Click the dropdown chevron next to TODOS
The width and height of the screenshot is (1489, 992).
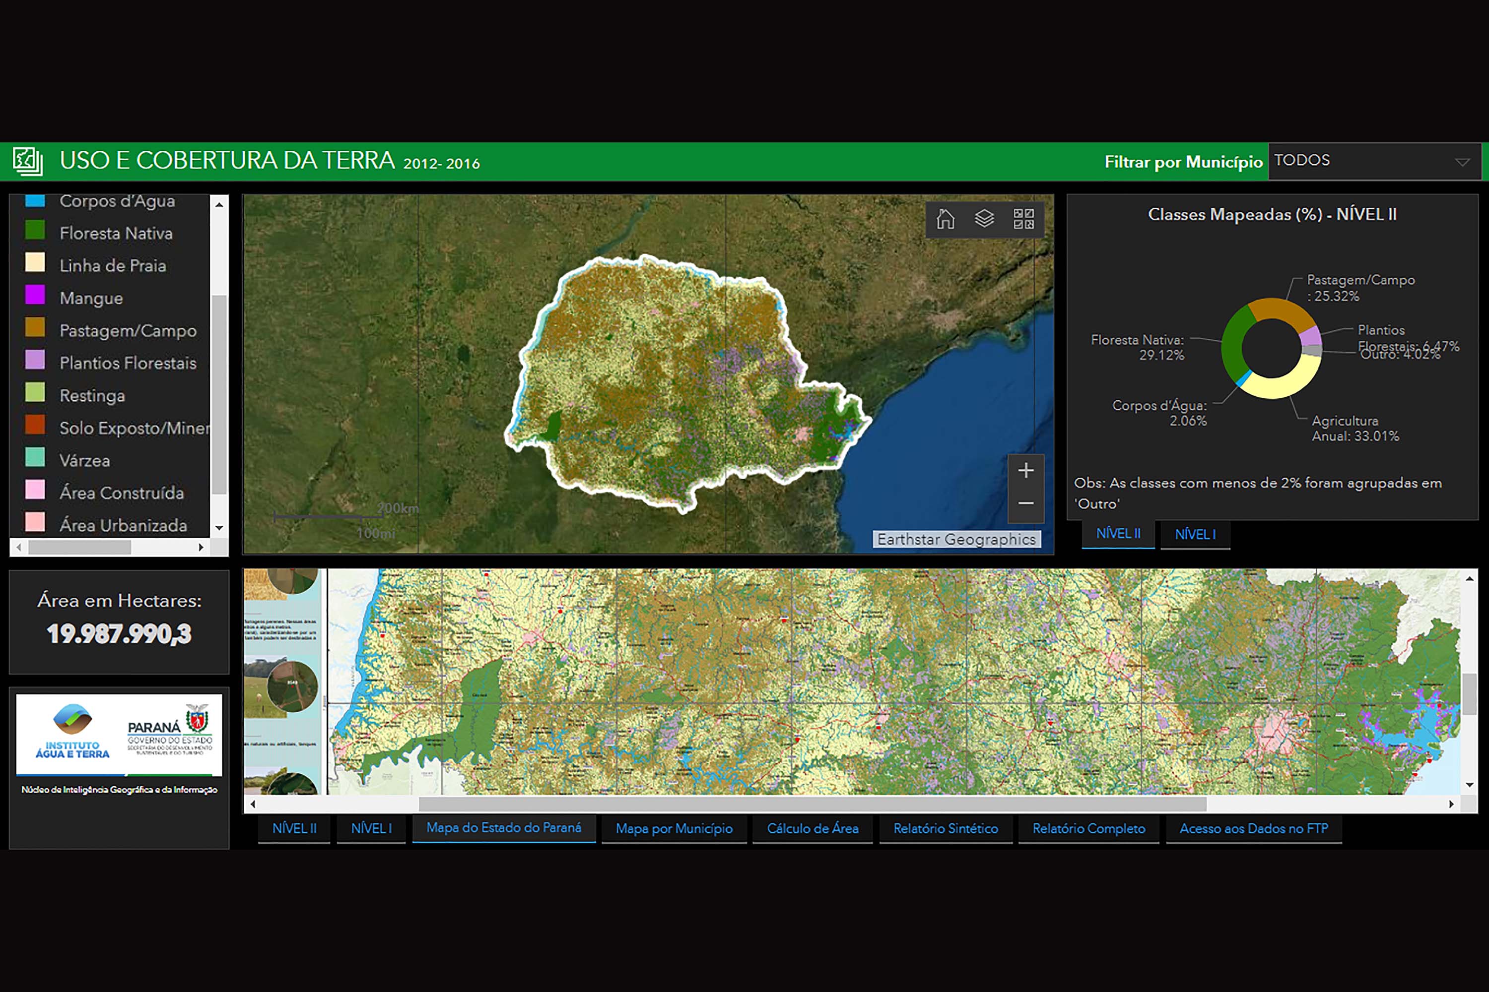coord(1462,162)
